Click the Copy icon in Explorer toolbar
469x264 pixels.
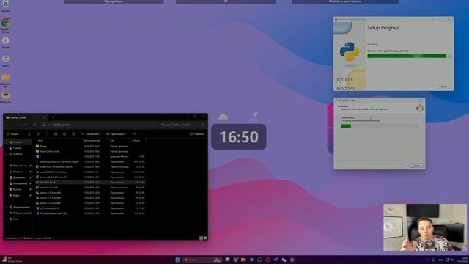(x=38, y=134)
